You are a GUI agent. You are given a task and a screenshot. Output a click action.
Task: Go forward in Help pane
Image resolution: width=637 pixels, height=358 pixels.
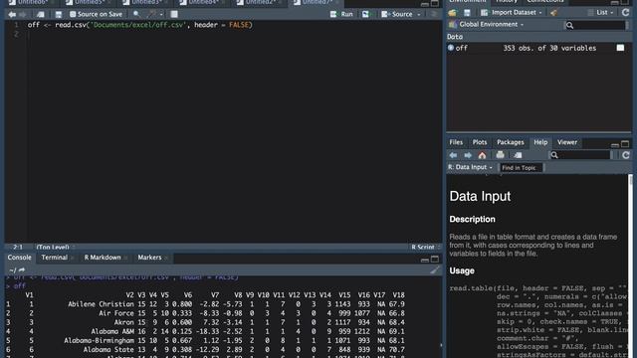tap(468, 155)
